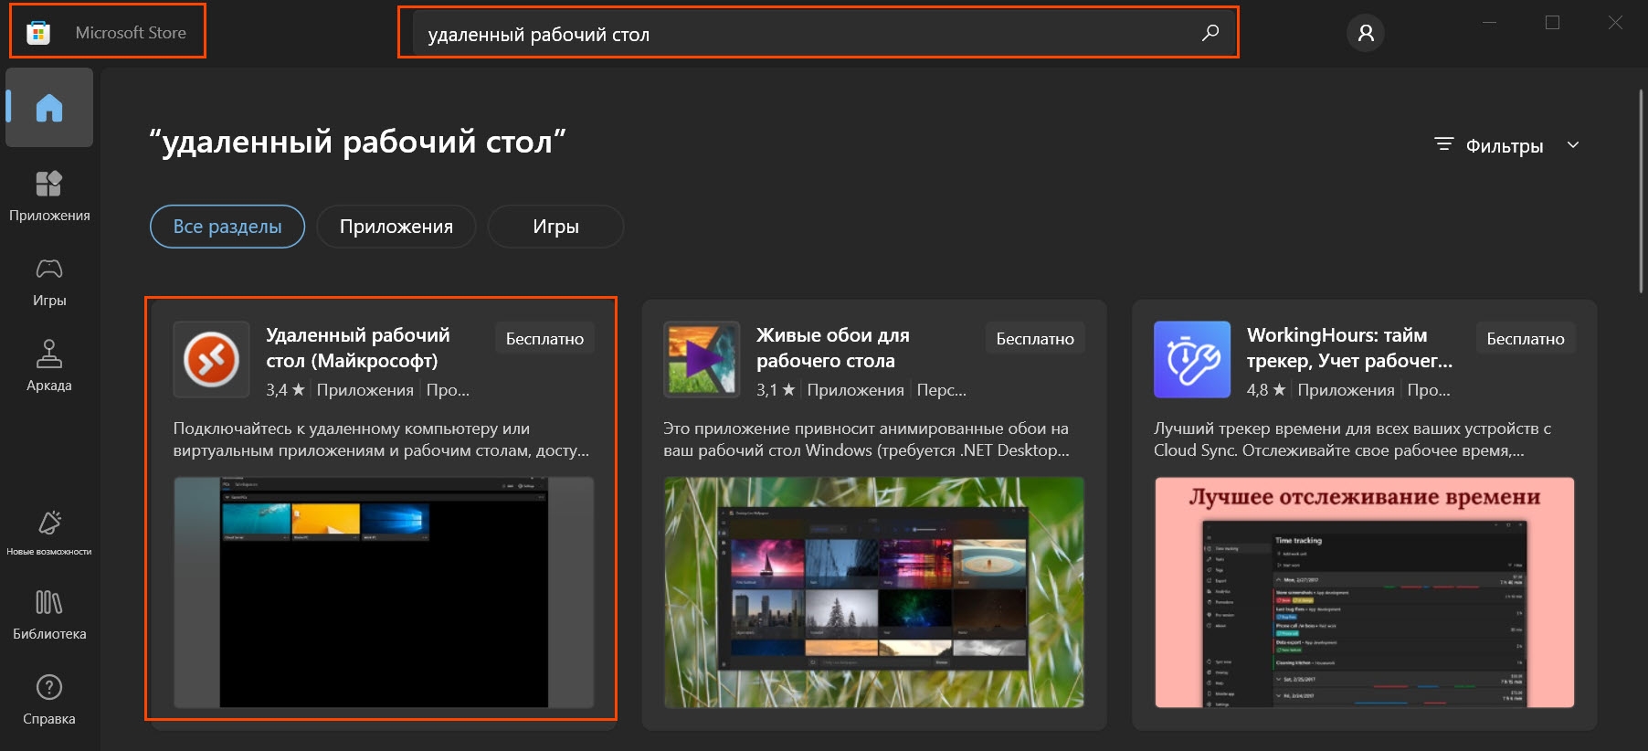1648x751 pixels.
Task: Go to Игры section in sidebar
Action: point(49,280)
